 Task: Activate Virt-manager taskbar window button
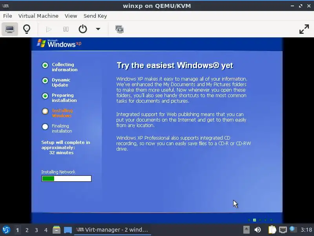(112, 230)
